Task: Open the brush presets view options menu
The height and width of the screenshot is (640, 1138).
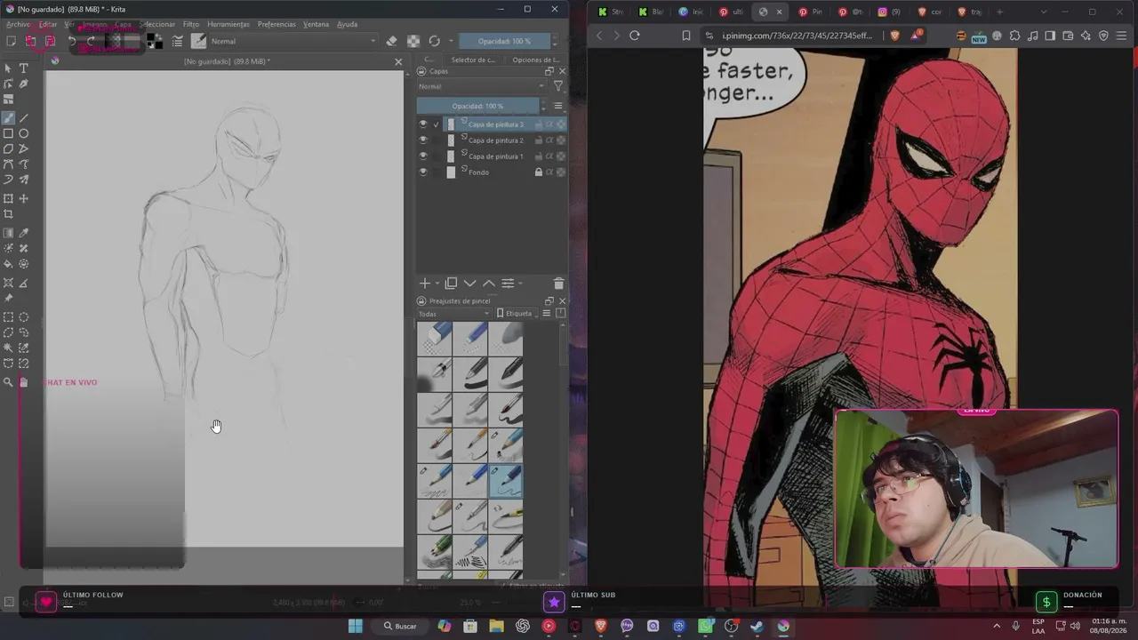Action: pyautogui.click(x=546, y=314)
